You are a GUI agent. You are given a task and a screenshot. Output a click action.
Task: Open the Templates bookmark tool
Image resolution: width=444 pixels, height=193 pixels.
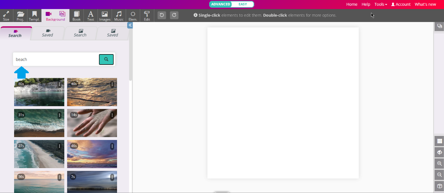tap(34, 16)
